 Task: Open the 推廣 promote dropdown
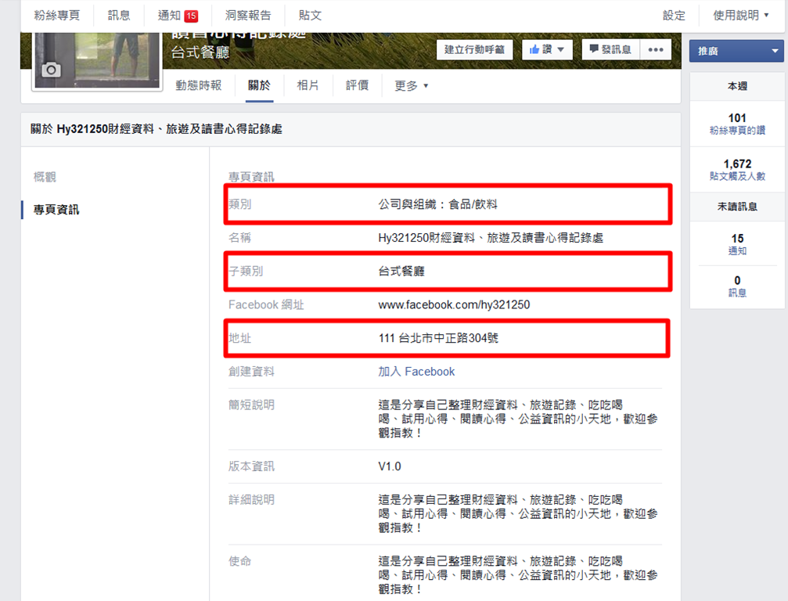(x=736, y=51)
